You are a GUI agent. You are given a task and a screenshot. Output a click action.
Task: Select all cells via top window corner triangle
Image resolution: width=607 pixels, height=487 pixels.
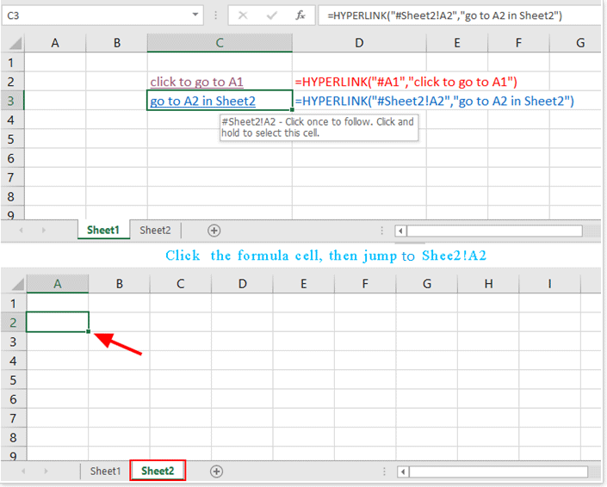(x=15, y=43)
